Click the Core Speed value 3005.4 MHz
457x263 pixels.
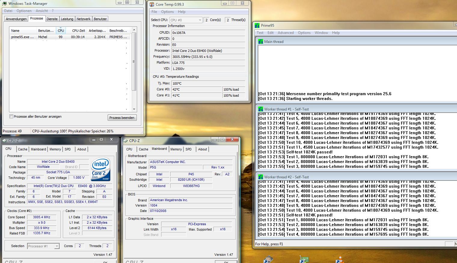click(x=42, y=217)
